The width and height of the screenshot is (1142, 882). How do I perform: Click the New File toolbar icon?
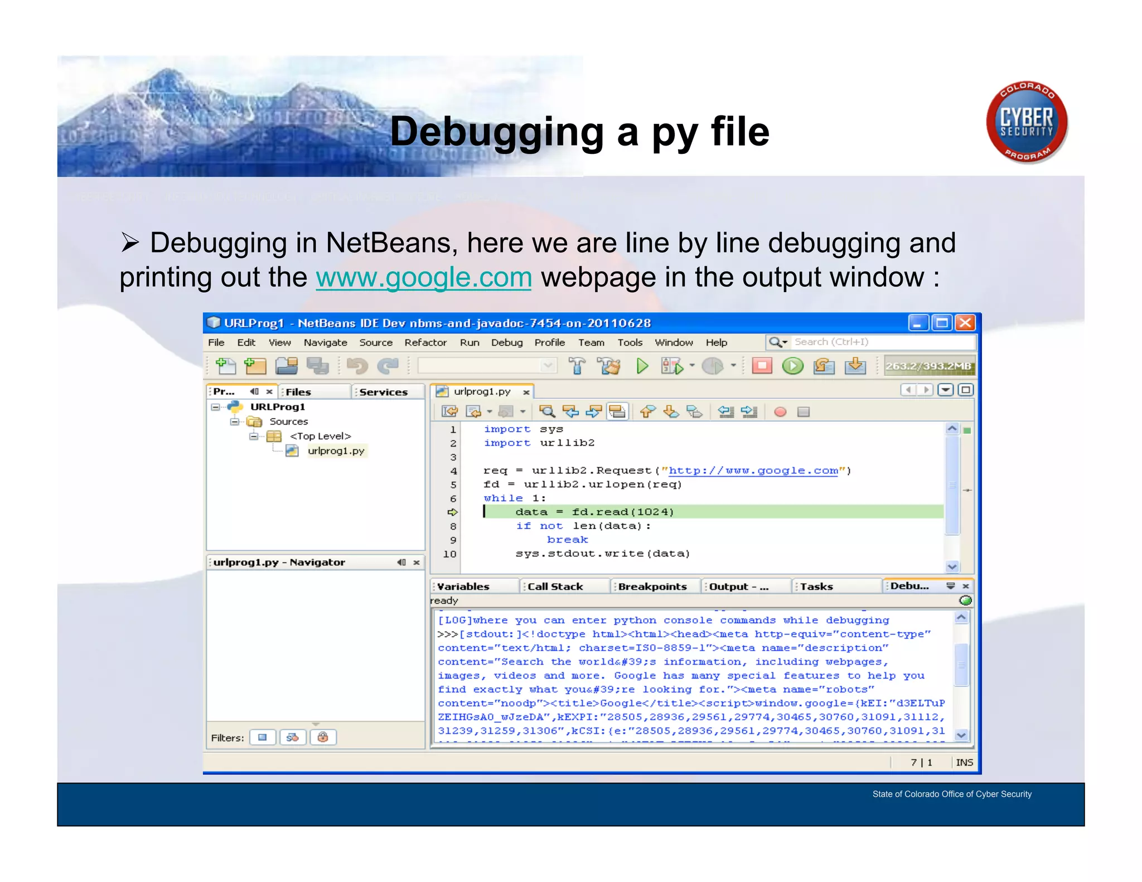pos(226,366)
